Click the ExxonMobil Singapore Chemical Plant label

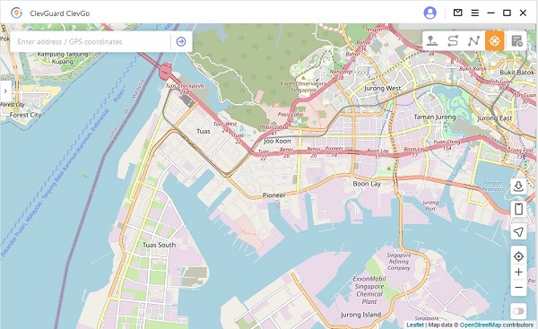[369, 290]
